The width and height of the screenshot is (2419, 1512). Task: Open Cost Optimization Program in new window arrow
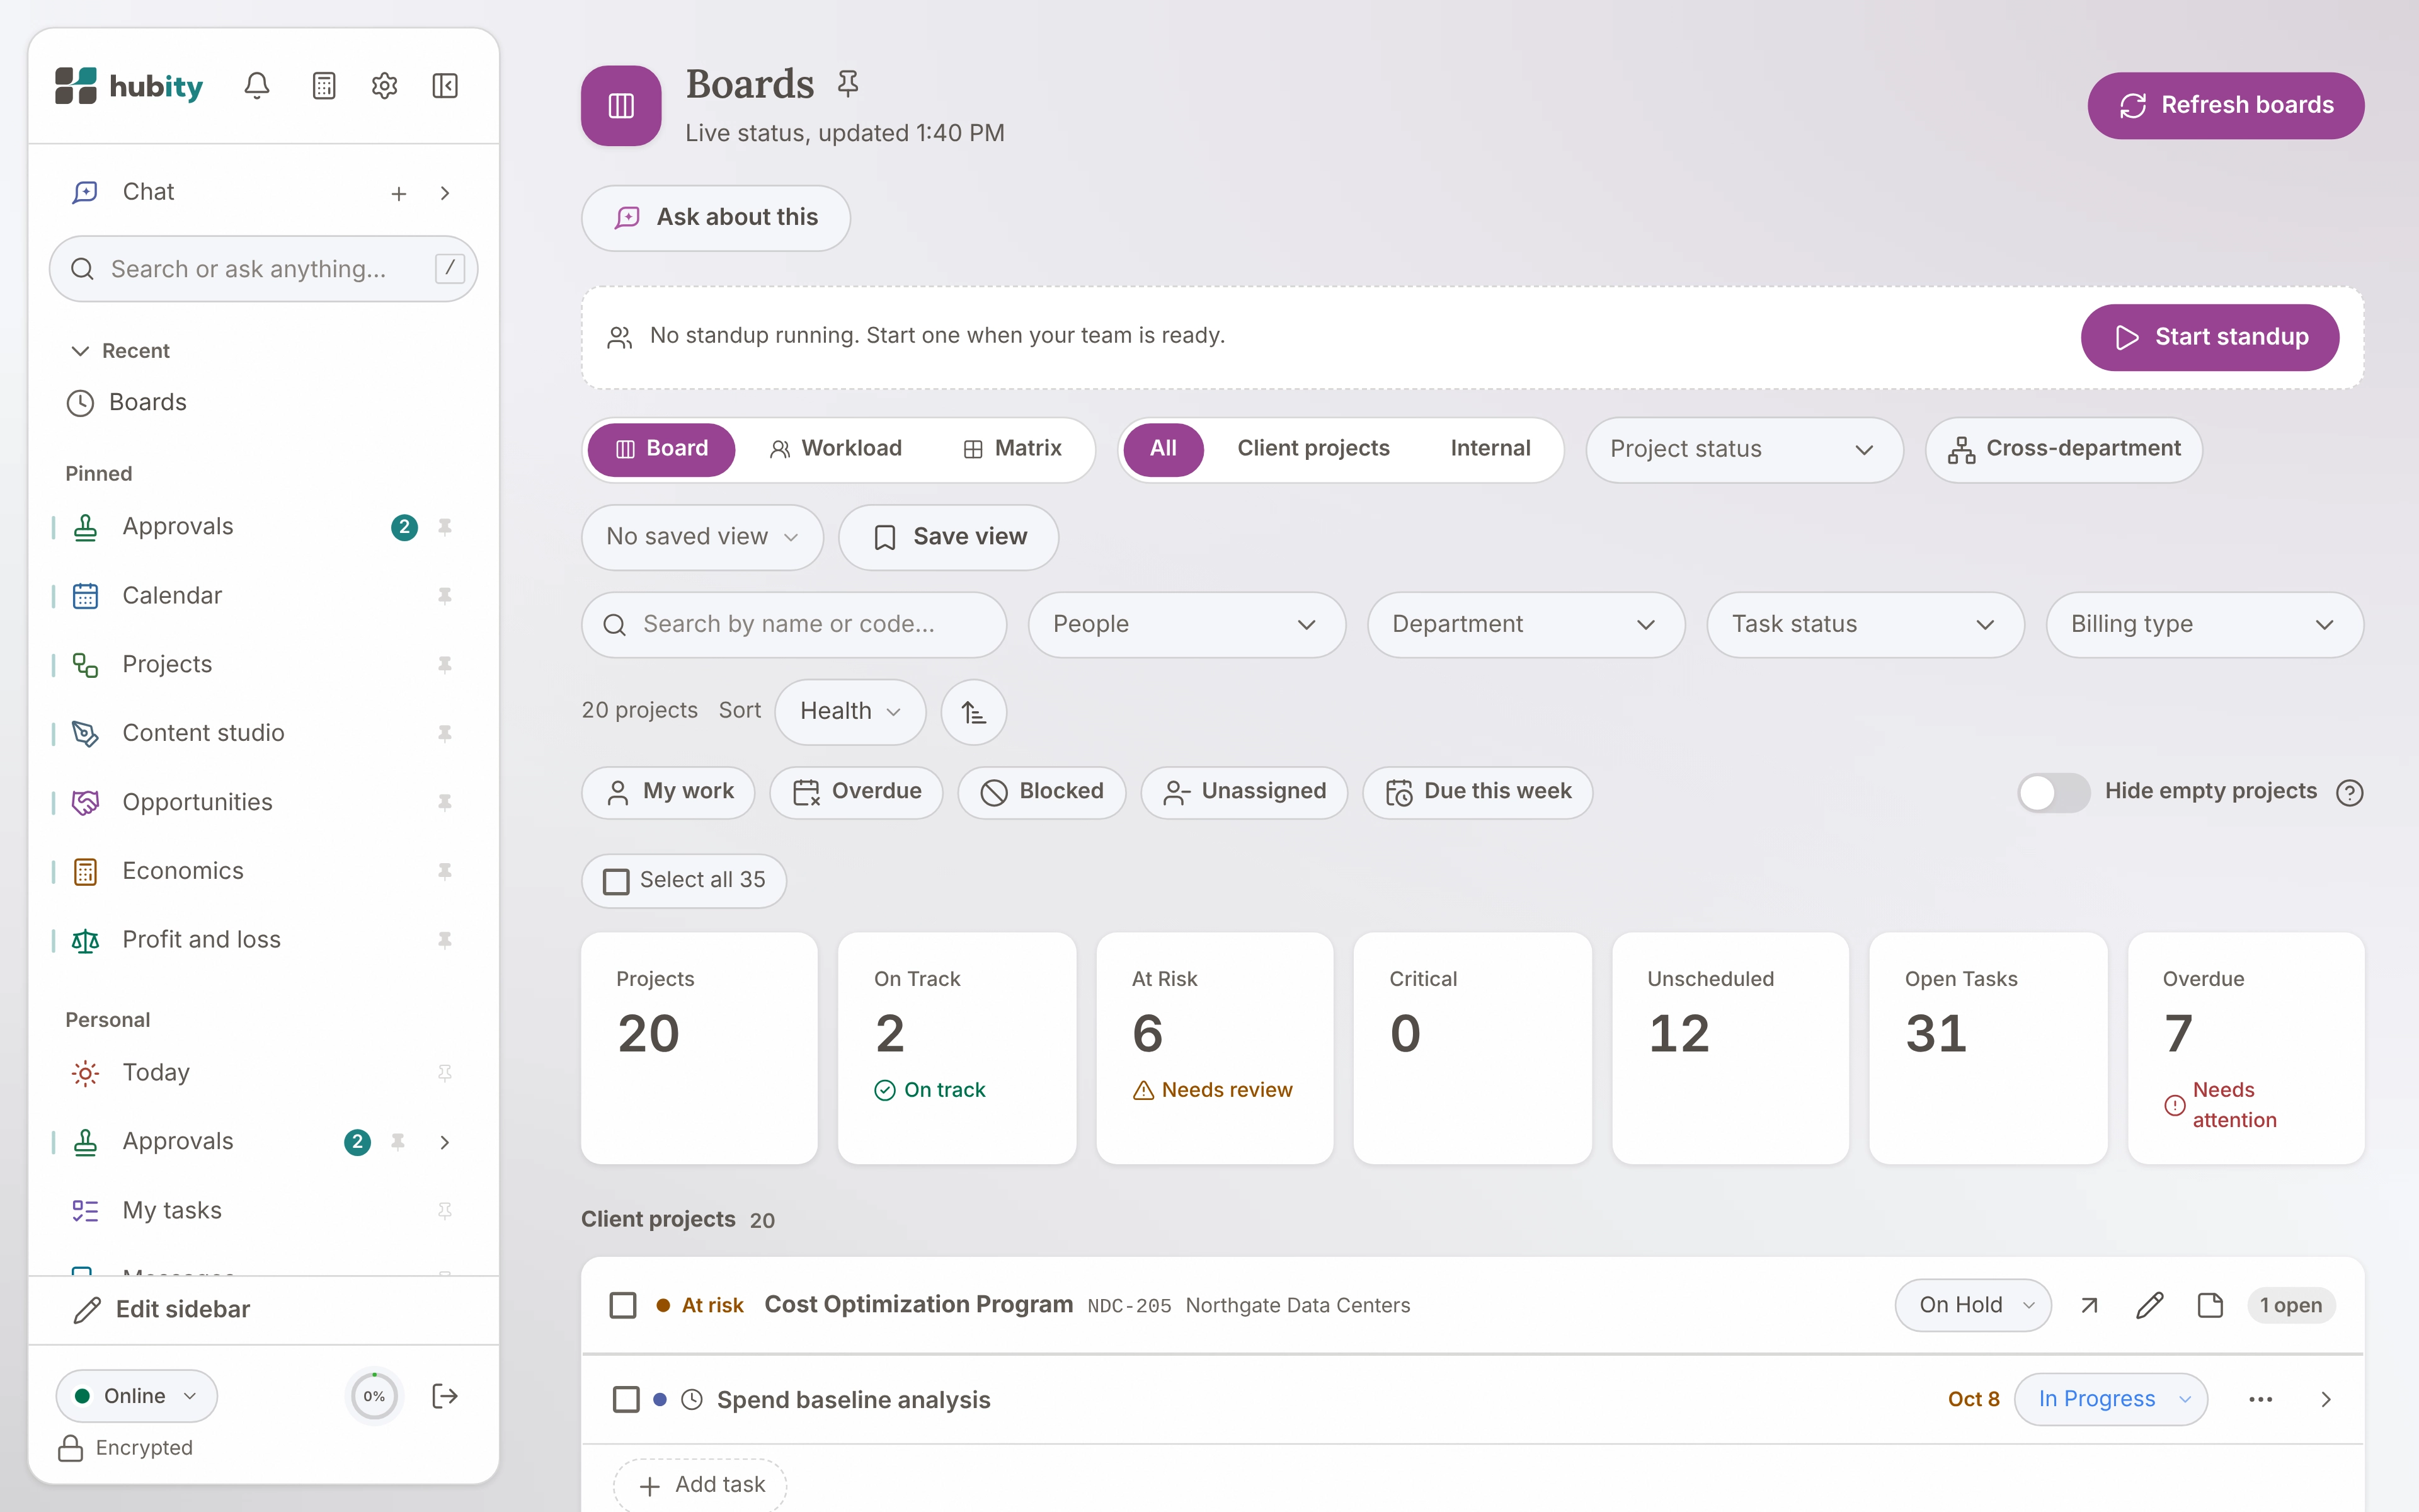click(x=2089, y=1305)
